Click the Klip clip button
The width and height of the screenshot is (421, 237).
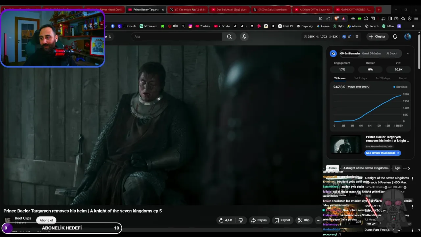click(304, 220)
